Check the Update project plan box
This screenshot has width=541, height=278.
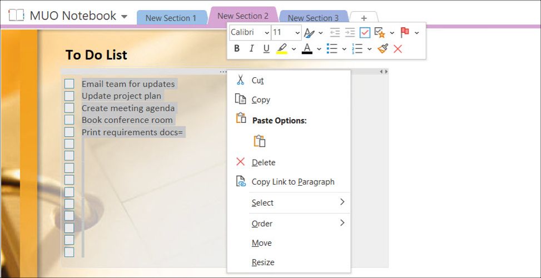(x=70, y=96)
